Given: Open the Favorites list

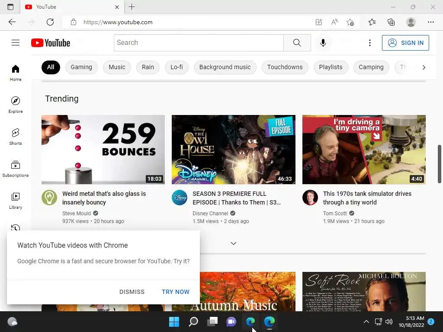Looking at the screenshot, I should [372, 22].
